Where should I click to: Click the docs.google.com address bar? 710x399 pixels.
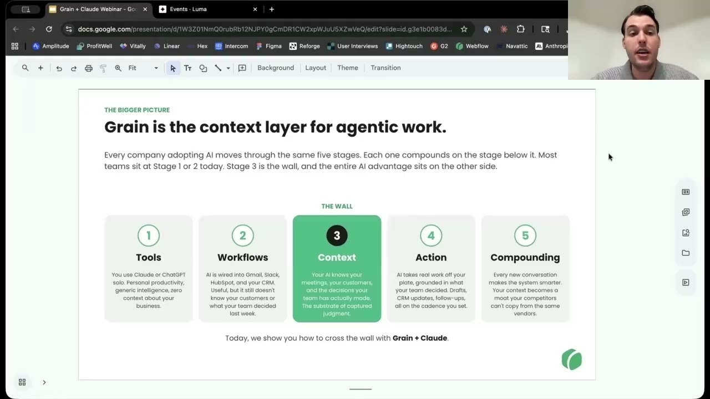coord(265,29)
